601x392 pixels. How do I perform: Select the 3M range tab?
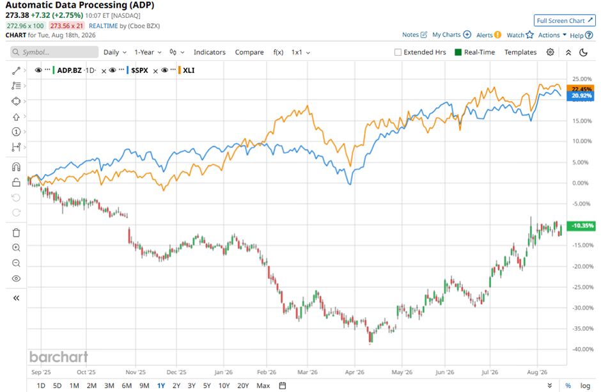point(109,386)
